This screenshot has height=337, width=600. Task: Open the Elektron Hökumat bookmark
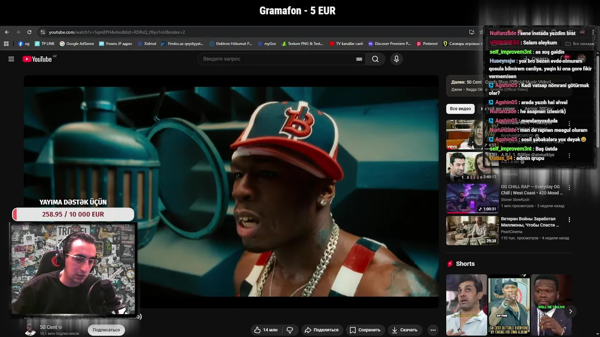pos(231,44)
